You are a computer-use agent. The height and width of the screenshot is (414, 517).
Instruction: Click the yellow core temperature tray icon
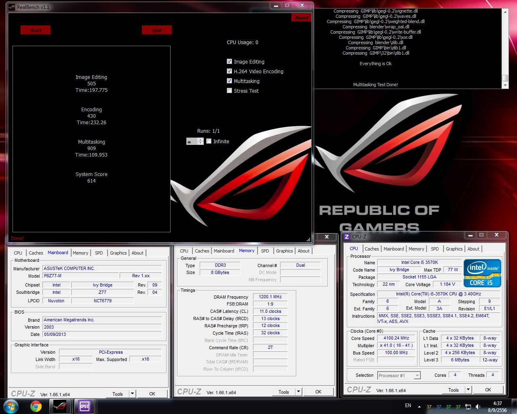coord(429,407)
